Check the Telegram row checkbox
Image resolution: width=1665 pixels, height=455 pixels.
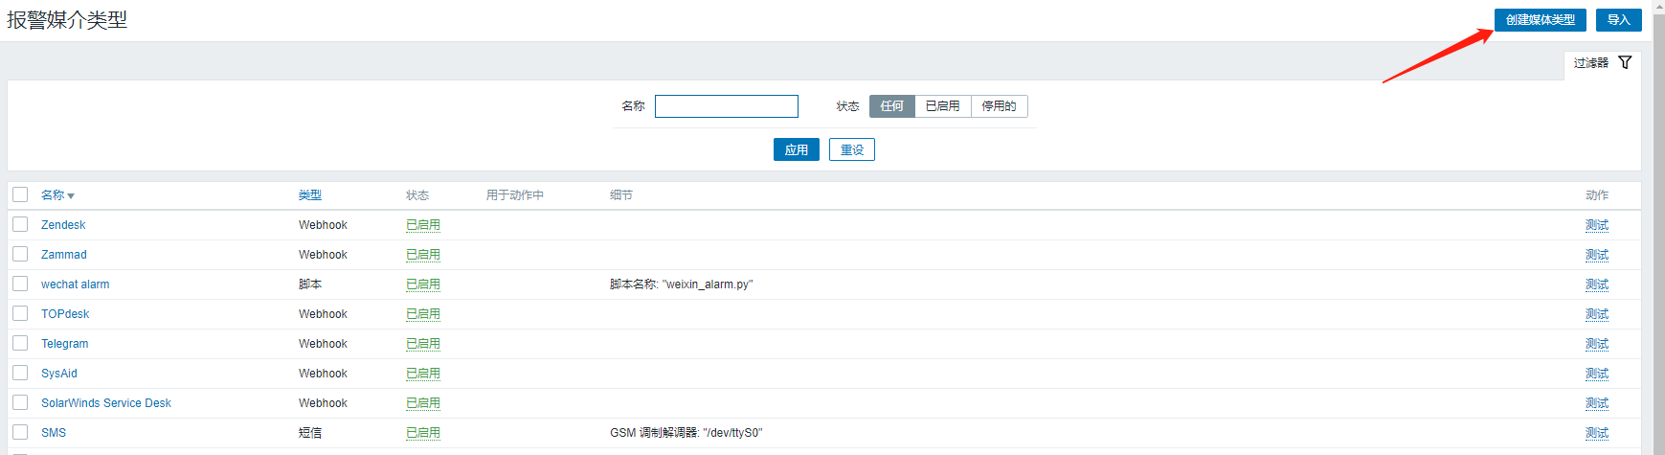click(x=20, y=343)
